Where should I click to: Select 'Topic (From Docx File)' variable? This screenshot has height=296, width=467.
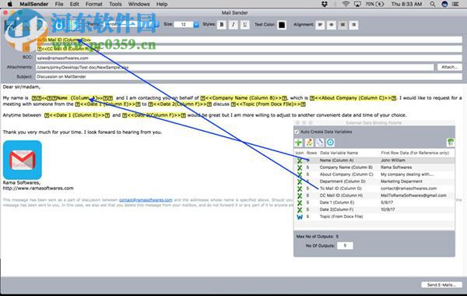pos(342,217)
